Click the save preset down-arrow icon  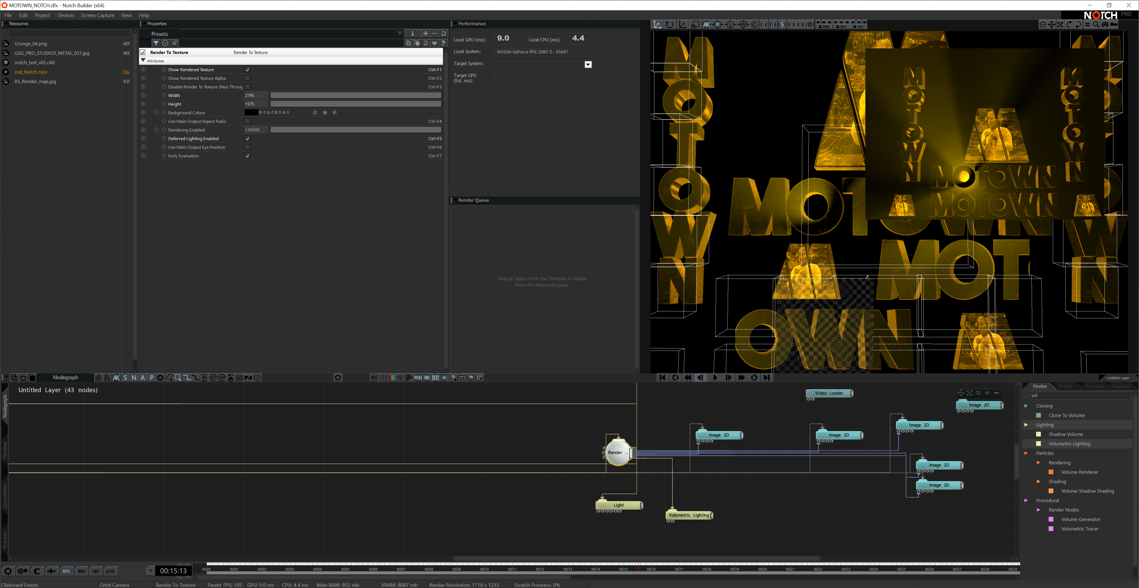point(412,34)
